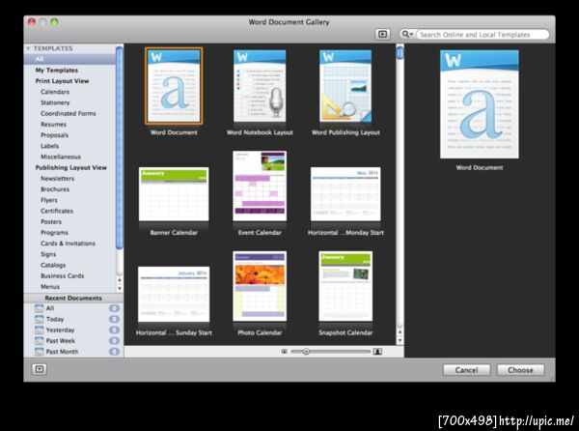Open the Brochures category
Viewport: 579px width, 431px height.
click(x=55, y=189)
